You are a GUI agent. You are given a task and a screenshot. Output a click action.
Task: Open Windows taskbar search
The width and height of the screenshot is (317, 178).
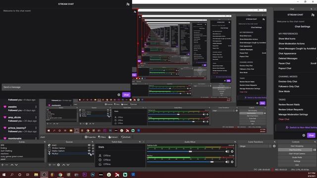[12, 175]
